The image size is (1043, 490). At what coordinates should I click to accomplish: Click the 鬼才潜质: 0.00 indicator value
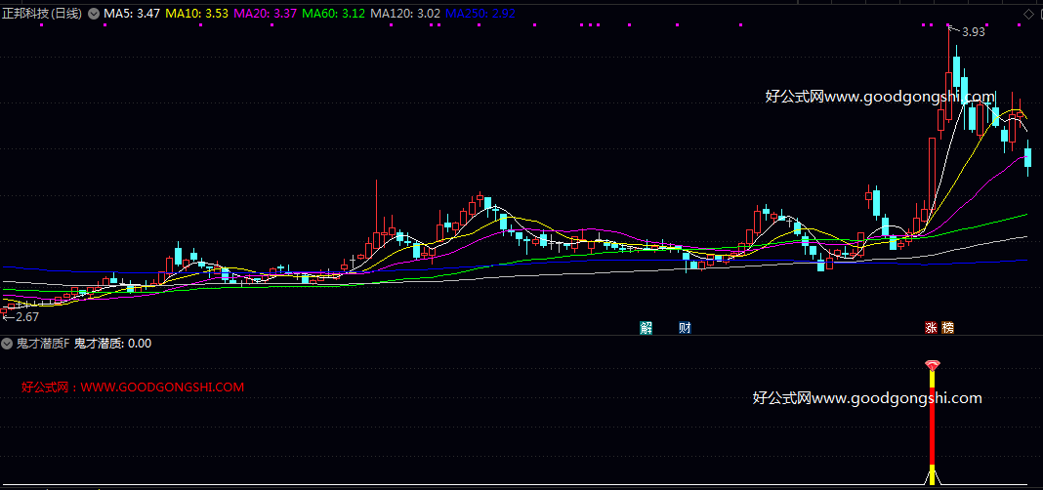click(112, 344)
